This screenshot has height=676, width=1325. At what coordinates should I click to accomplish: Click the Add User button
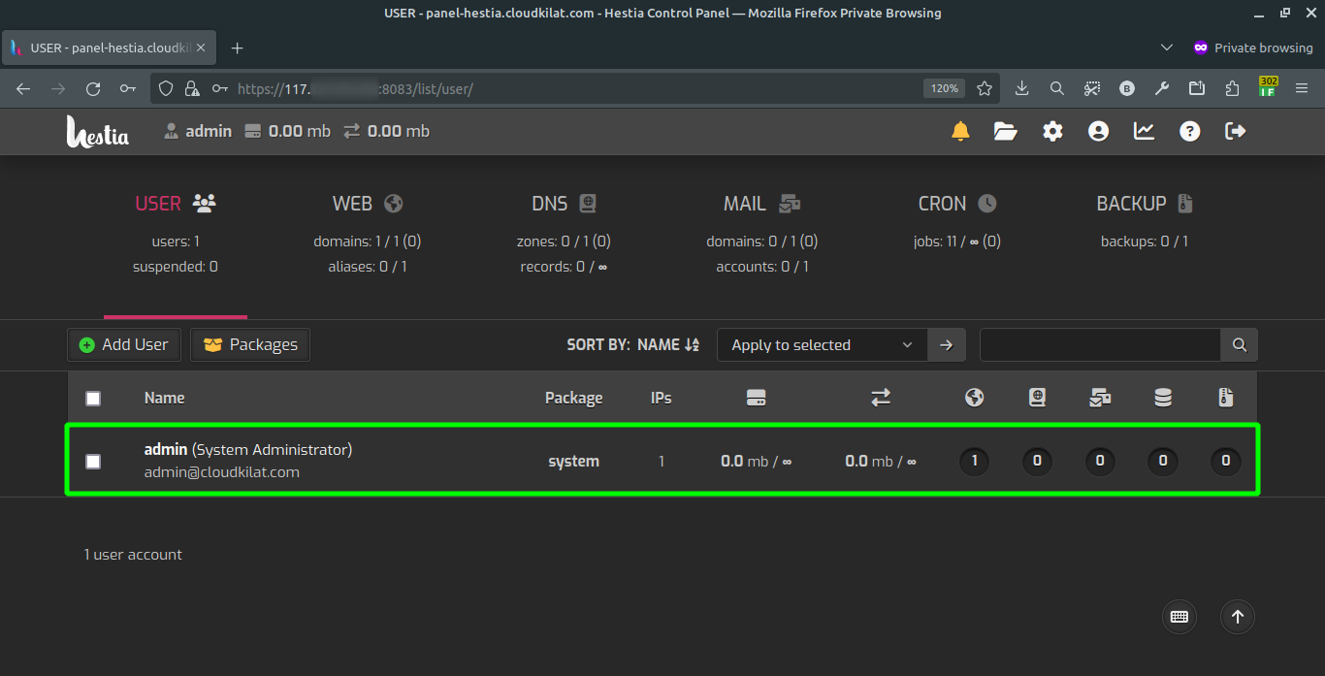(x=124, y=345)
